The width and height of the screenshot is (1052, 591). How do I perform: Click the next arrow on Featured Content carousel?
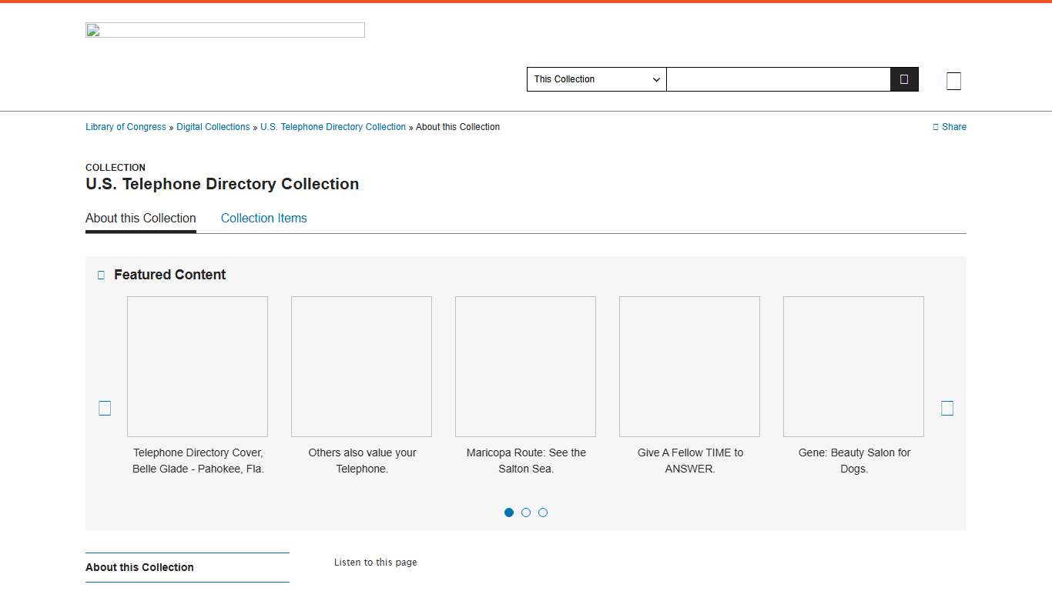click(947, 408)
